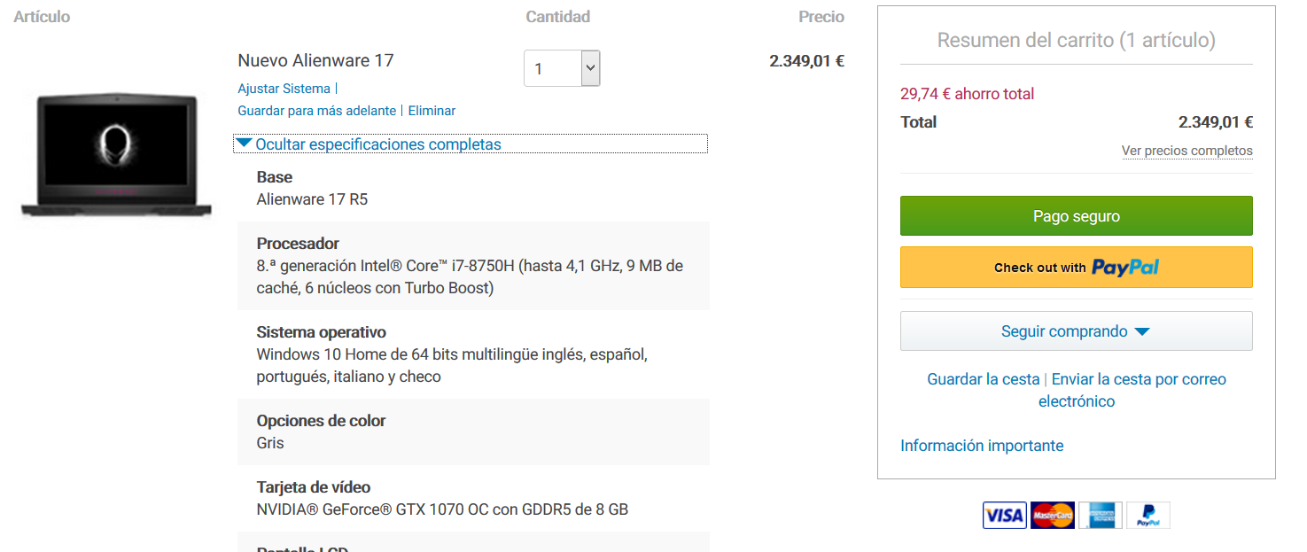Screen dimensions: 1307x552
Task: Expand the Seguir comprando dropdown button
Action: [x=1076, y=331]
